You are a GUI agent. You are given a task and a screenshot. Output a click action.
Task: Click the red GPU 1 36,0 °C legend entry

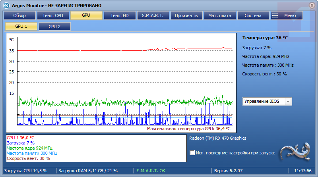[x=21, y=138]
